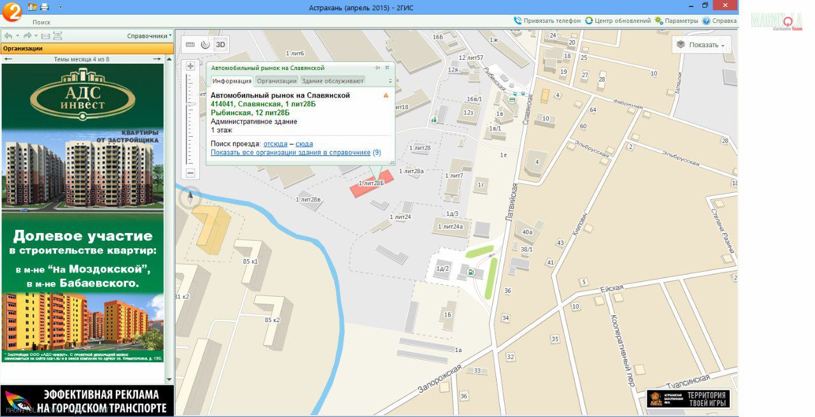
Task: Open the Здание обслуживают tab
Action: (x=332, y=81)
